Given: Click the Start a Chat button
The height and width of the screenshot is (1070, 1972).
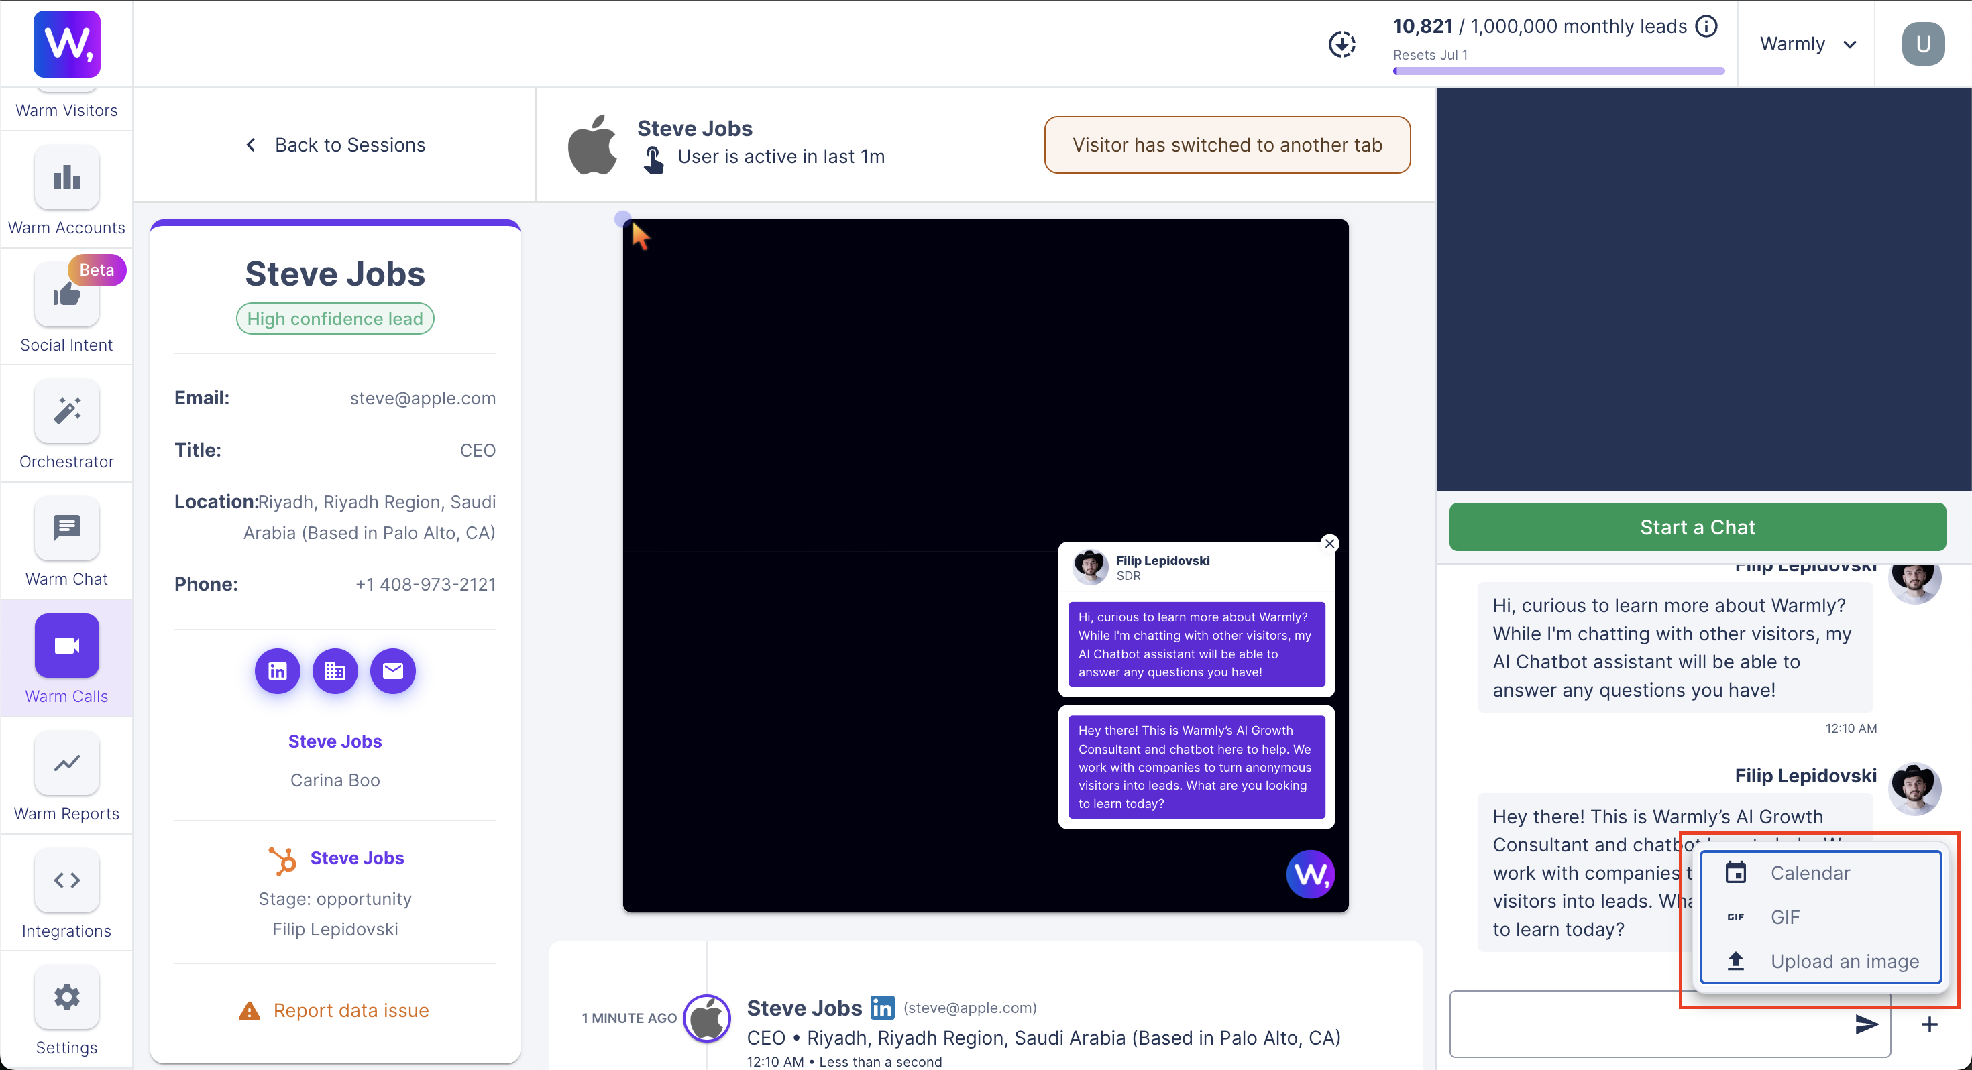Looking at the screenshot, I should click(1696, 526).
